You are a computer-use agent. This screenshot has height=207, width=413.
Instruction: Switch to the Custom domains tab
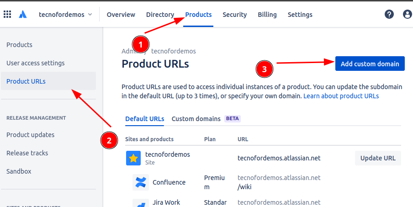(x=196, y=119)
